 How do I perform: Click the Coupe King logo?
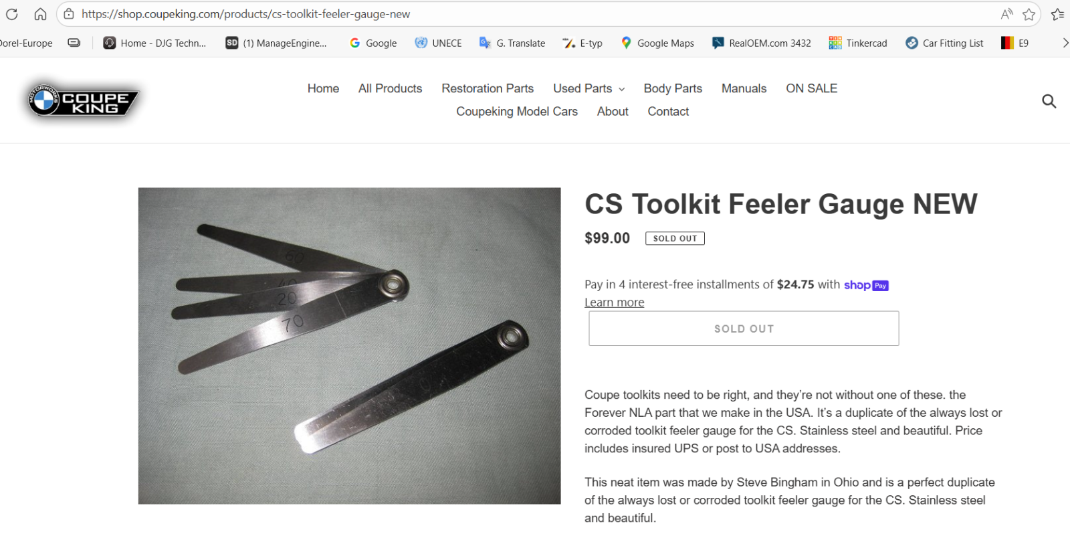tap(83, 101)
